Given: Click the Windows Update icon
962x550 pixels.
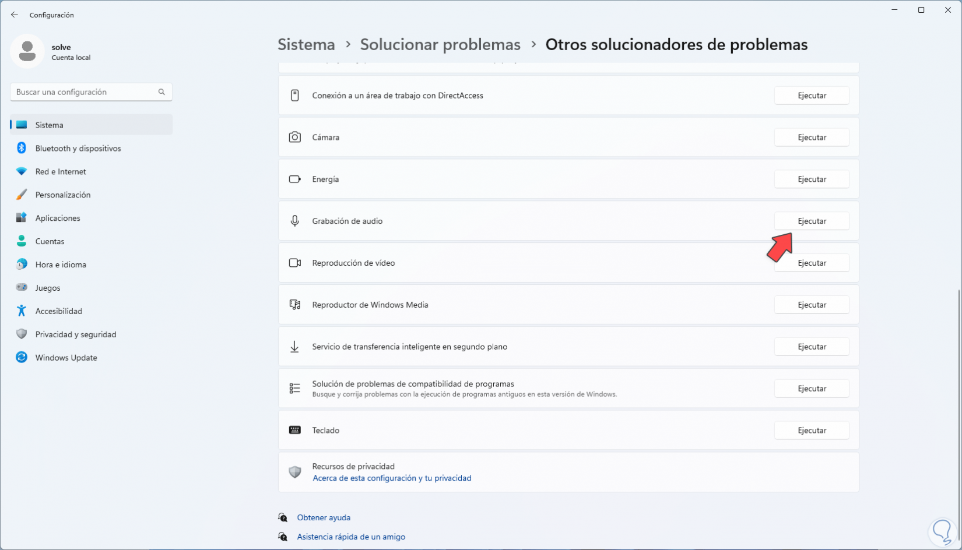Looking at the screenshot, I should 22,358.
